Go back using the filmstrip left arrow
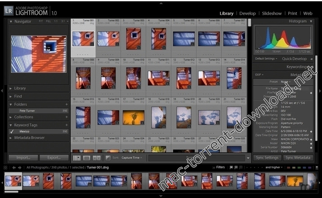Viewport: 322px width, 198px height. click(x=14, y=167)
